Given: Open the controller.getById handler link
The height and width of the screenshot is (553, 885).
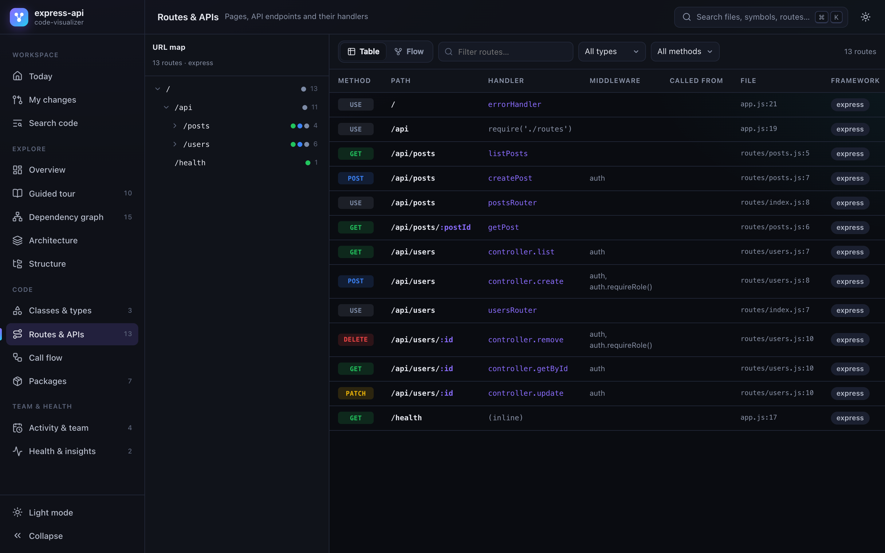Looking at the screenshot, I should [528, 369].
